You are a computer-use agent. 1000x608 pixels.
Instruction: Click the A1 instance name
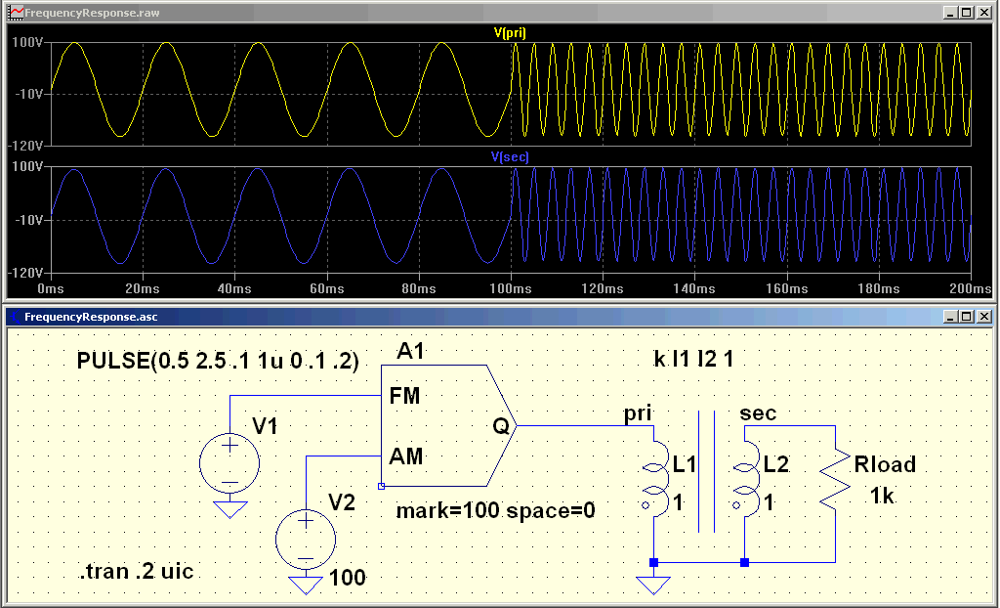coord(411,351)
